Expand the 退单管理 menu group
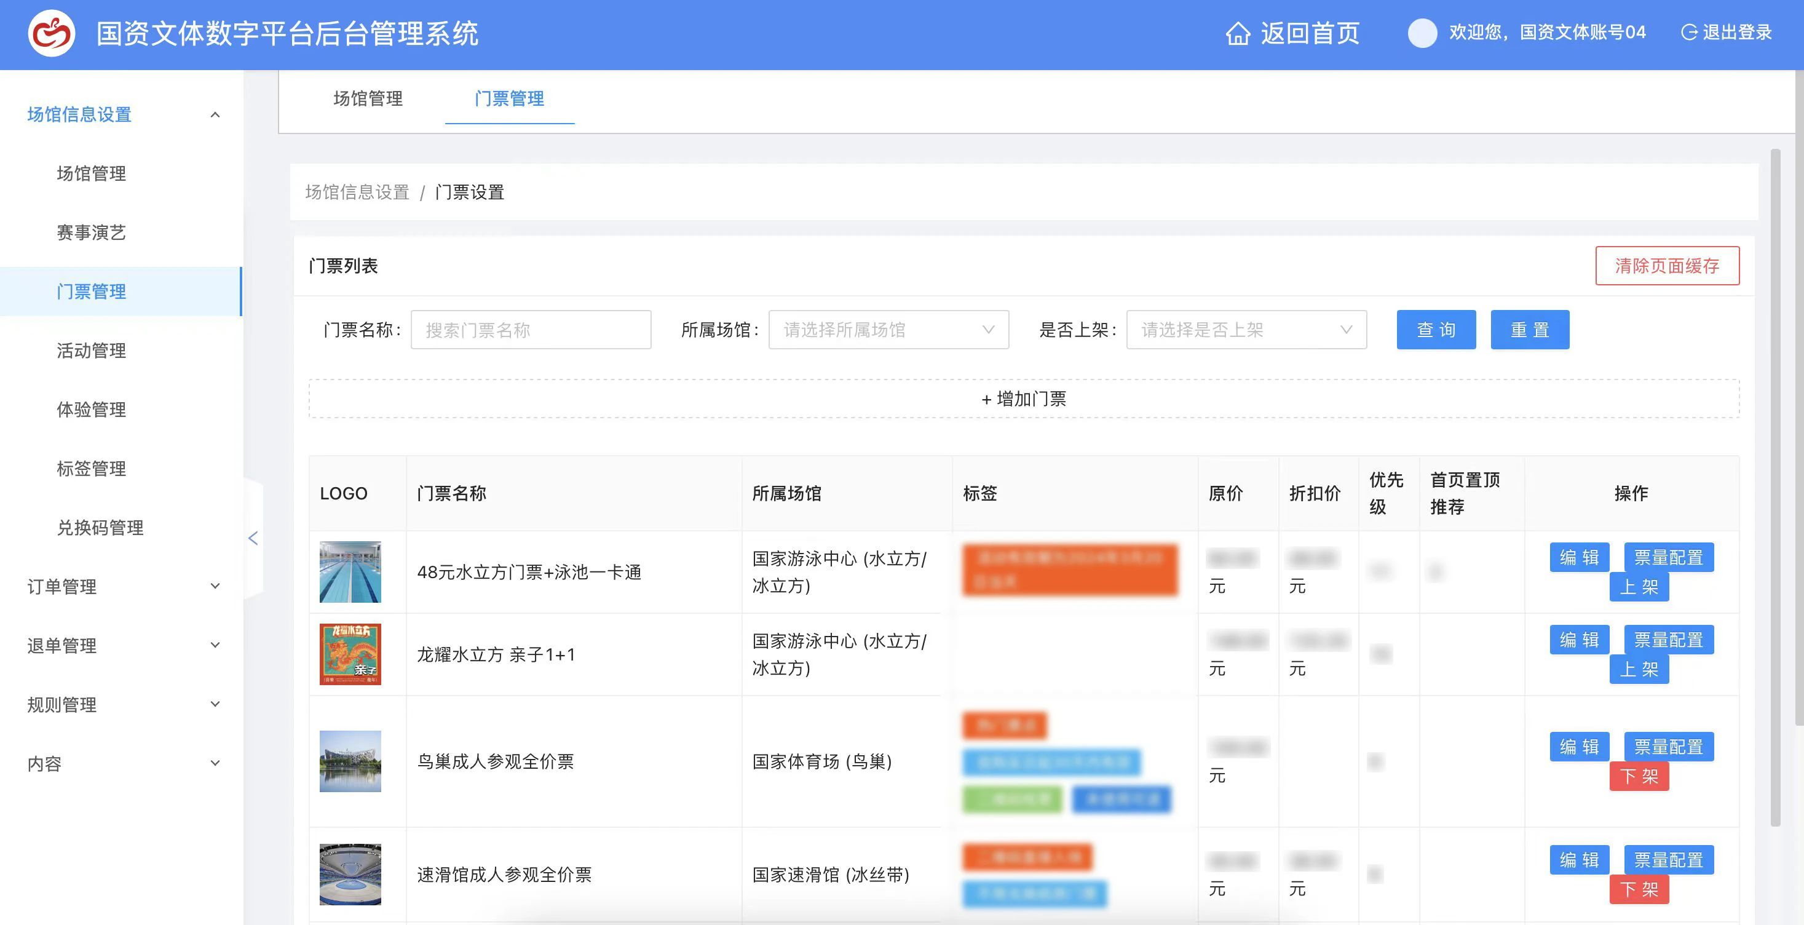 click(215, 645)
